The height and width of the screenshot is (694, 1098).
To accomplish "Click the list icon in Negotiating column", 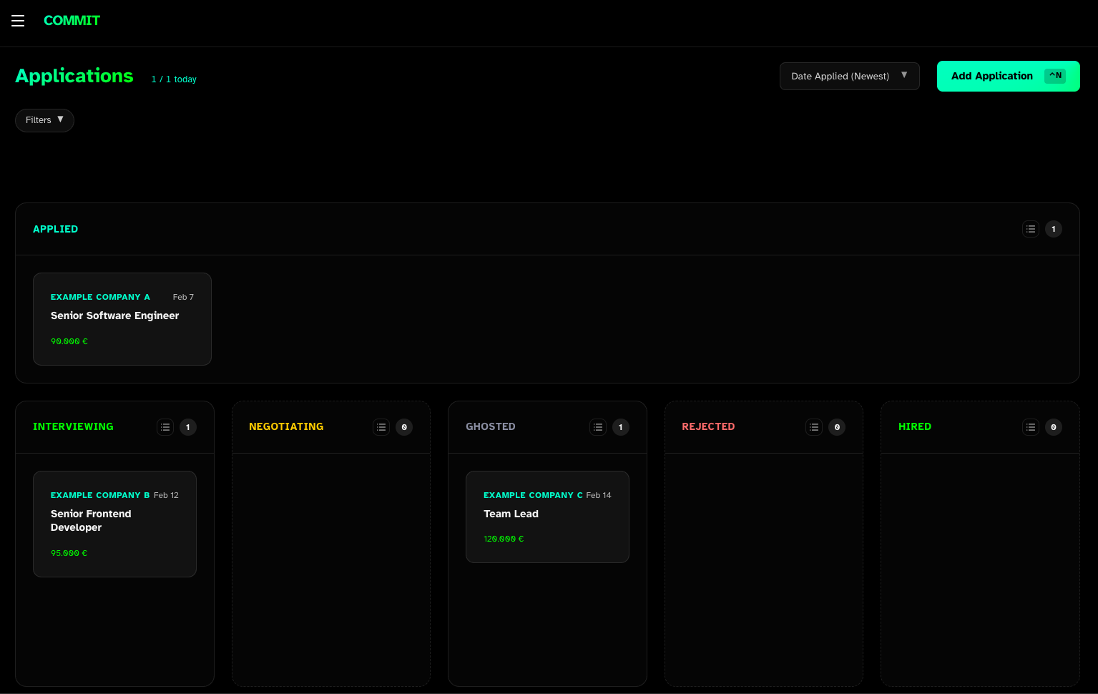I will (x=381, y=427).
